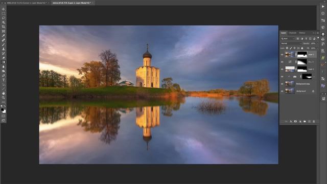Switch to the History tab
The height and width of the screenshot is (184, 327).
pyautogui.click(x=302, y=33)
